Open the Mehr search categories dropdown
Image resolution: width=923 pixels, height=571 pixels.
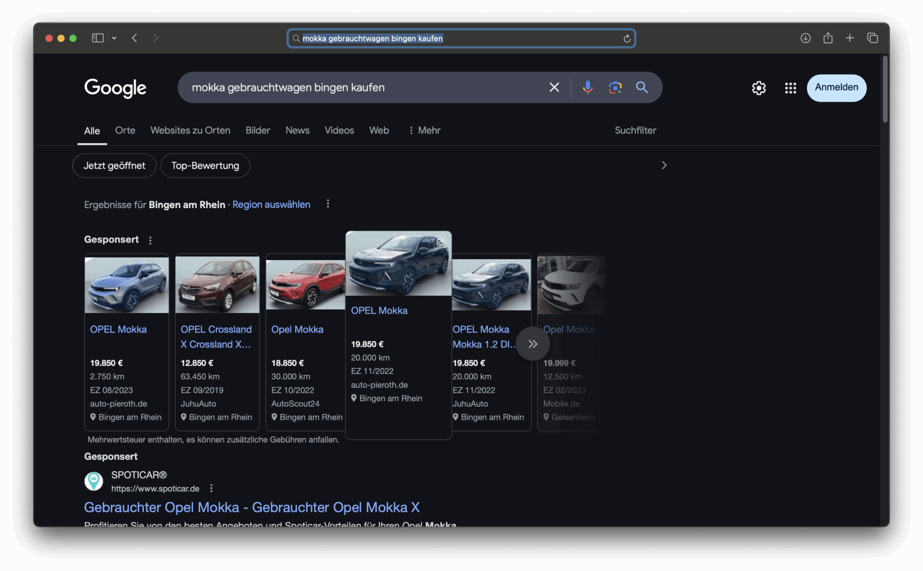[x=424, y=130]
